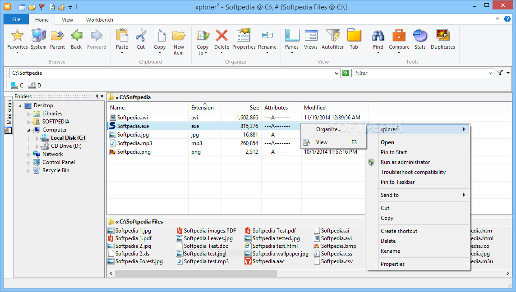
Task: Choose Troubleshoot compatibility
Action: point(418,172)
